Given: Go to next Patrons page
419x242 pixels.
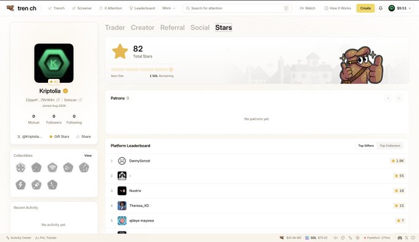Looking at the screenshot, I should coord(399,98).
